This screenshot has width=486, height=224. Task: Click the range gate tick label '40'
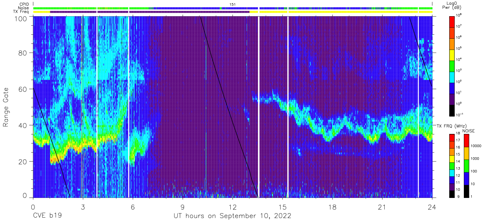pyautogui.click(x=23, y=125)
